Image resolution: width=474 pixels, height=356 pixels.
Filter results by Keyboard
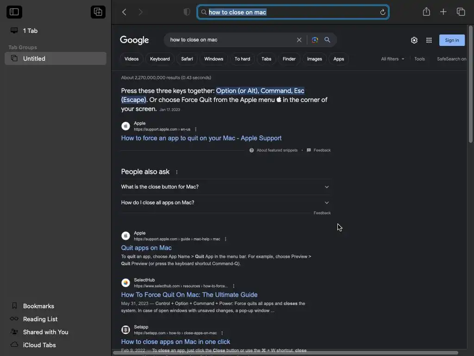point(160,59)
